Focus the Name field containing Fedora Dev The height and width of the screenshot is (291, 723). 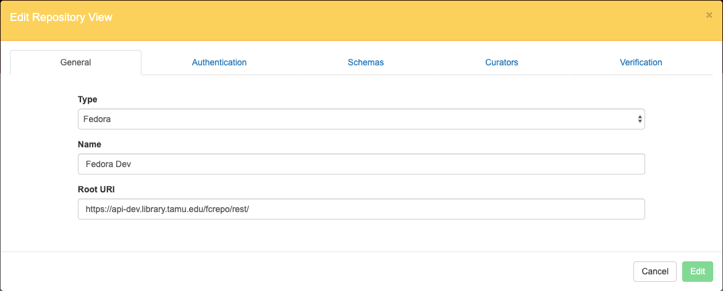tap(361, 164)
